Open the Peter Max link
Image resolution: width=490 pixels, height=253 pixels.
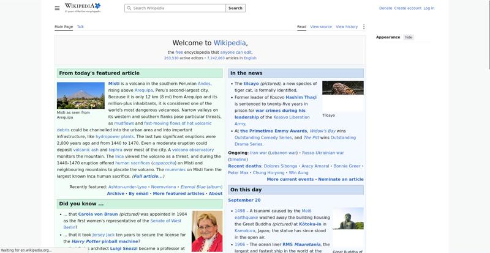pyautogui.click(x=238, y=172)
